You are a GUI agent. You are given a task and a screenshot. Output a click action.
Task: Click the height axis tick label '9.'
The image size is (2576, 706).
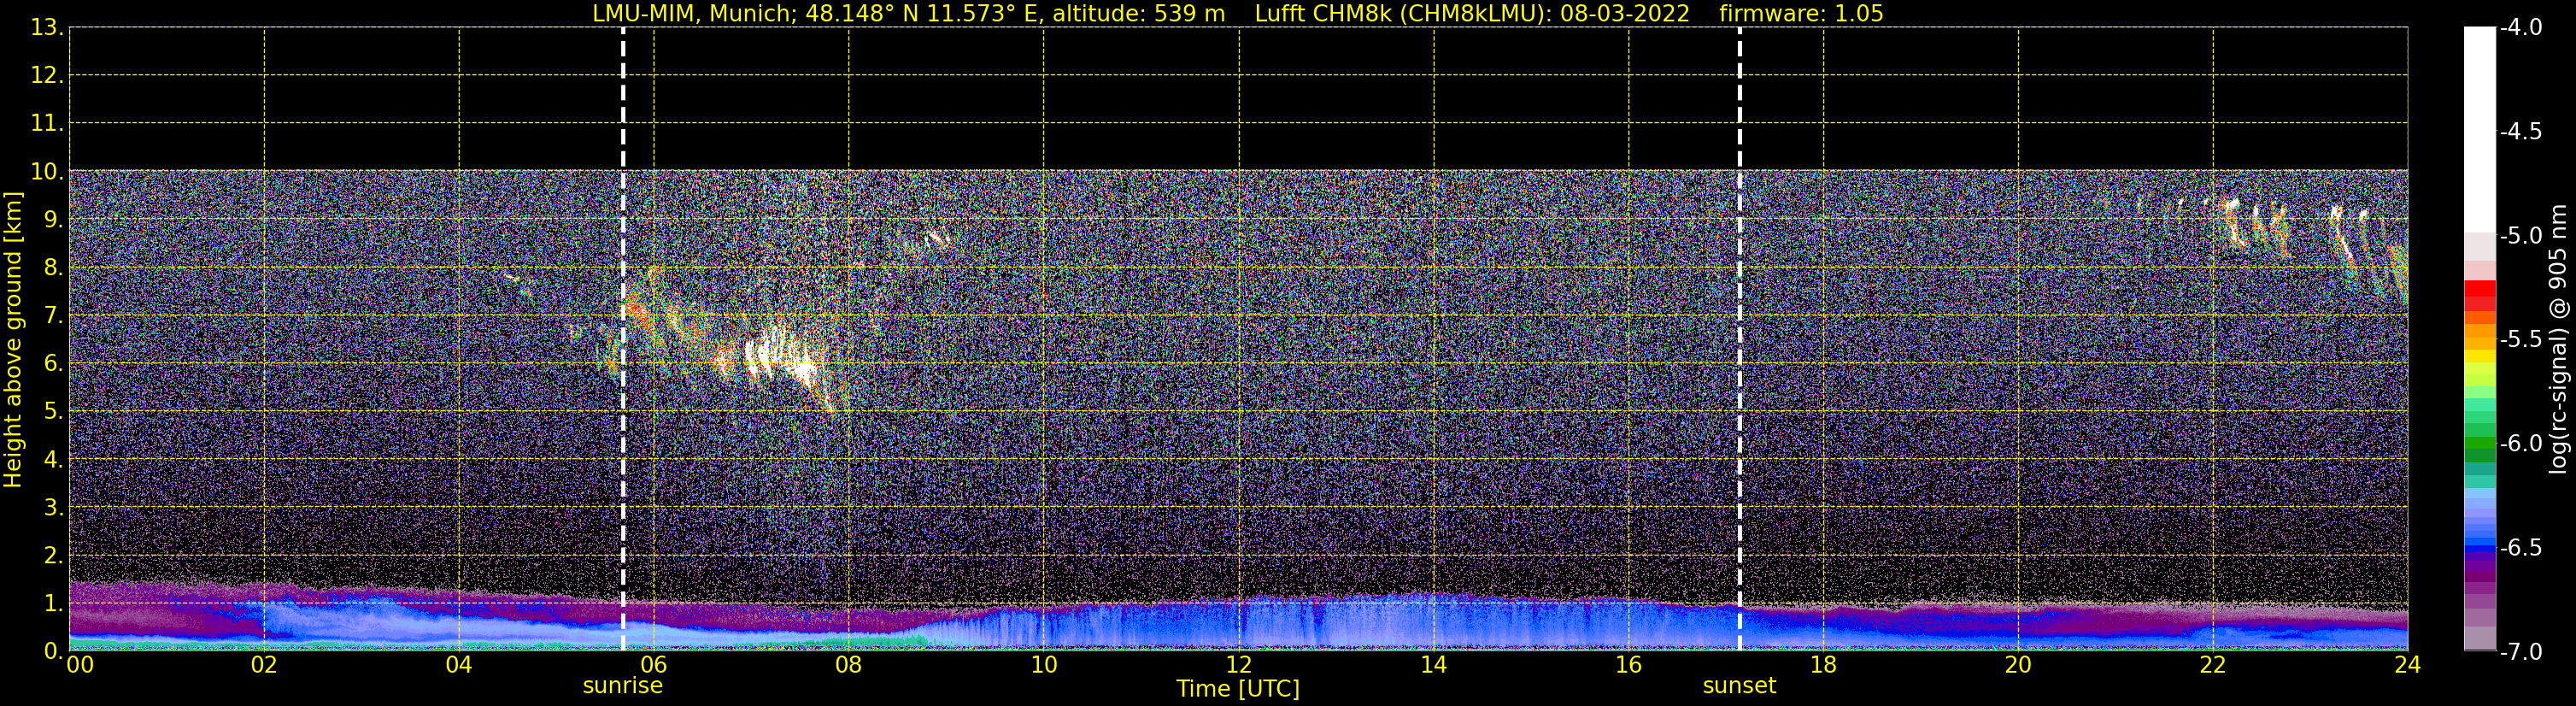pyautogui.click(x=53, y=220)
